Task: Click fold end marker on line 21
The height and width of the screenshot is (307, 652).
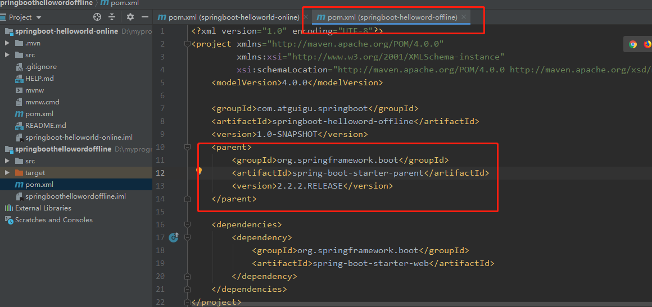Action: click(187, 288)
